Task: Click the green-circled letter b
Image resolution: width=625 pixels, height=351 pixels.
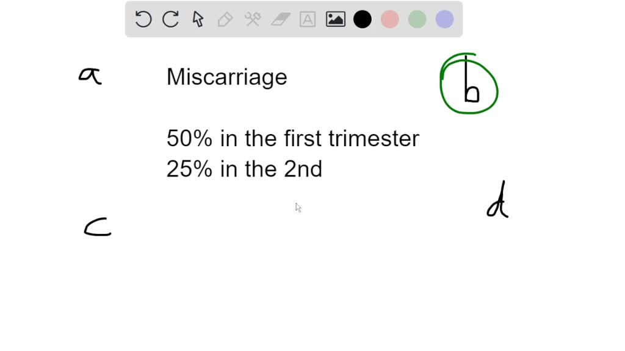Action: [x=471, y=89]
